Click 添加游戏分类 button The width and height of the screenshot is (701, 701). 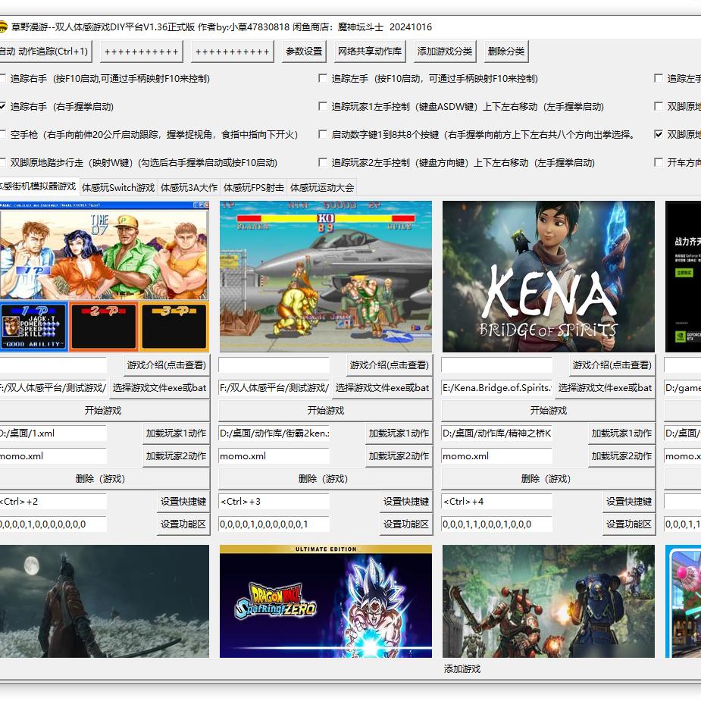(445, 52)
